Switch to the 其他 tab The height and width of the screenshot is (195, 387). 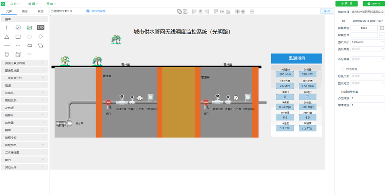40,11
